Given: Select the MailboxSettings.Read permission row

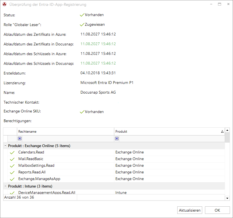Looking at the screenshot, I should (x=116, y=166).
